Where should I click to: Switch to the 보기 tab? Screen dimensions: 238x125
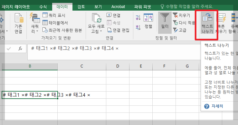coord(98,7)
